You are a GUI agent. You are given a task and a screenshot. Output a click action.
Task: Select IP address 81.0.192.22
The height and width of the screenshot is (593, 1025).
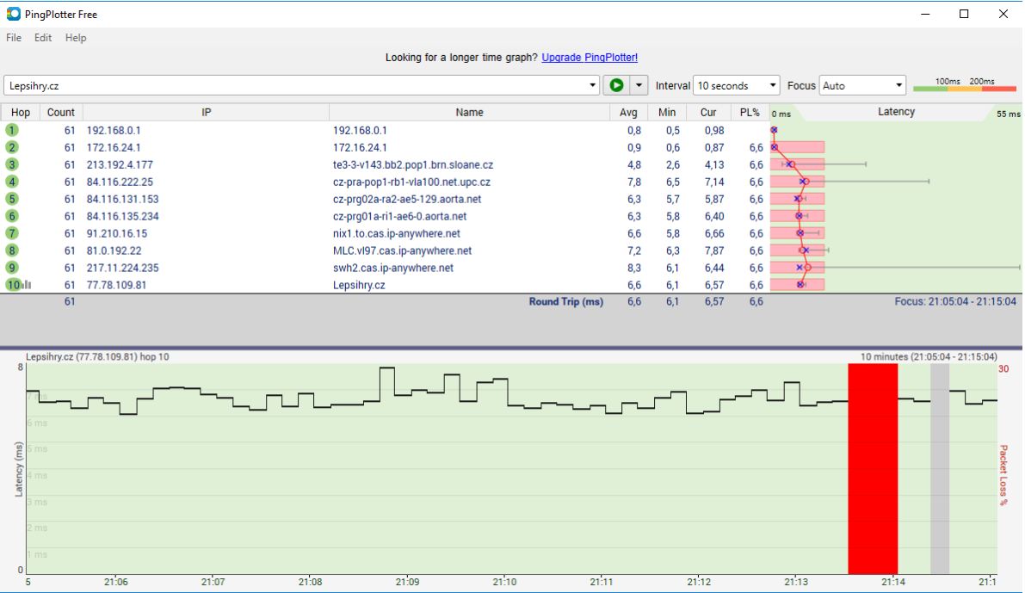[x=114, y=250]
